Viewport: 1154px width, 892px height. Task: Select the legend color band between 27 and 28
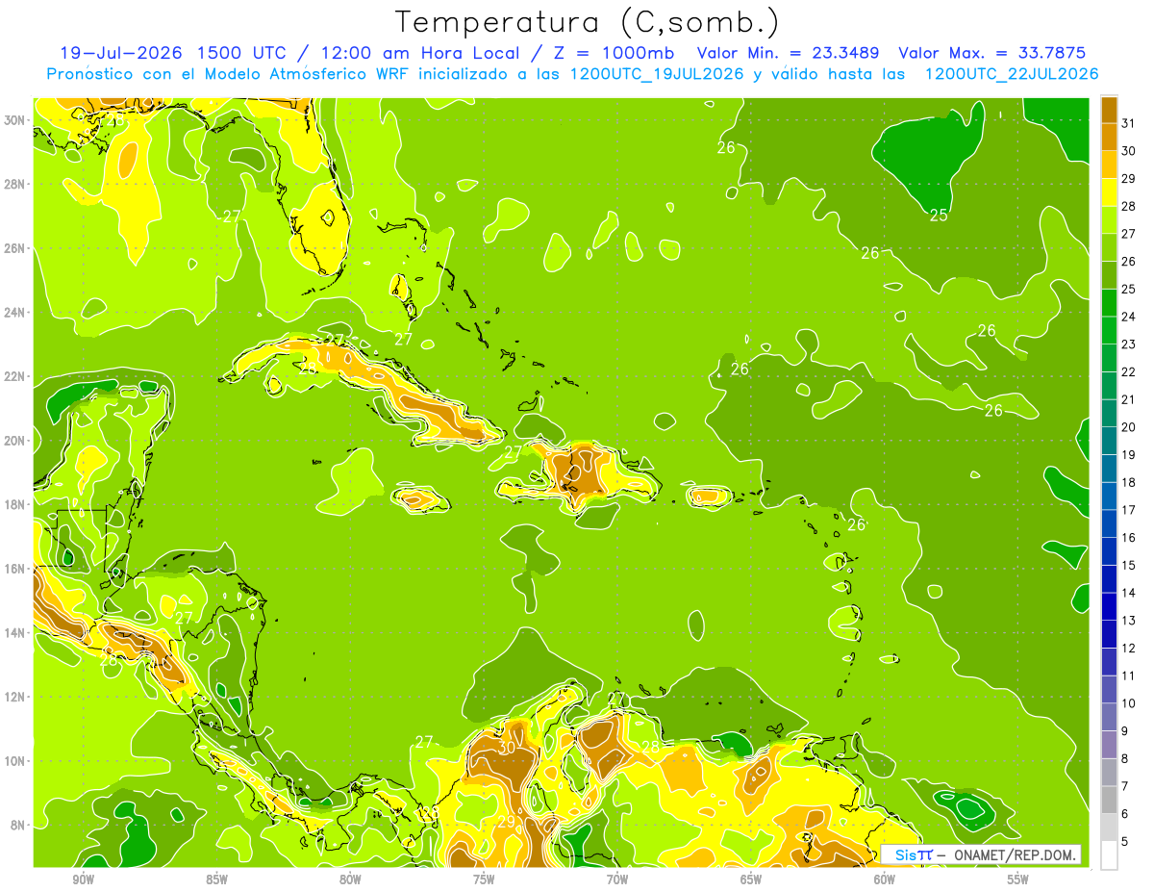[x=1109, y=219]
